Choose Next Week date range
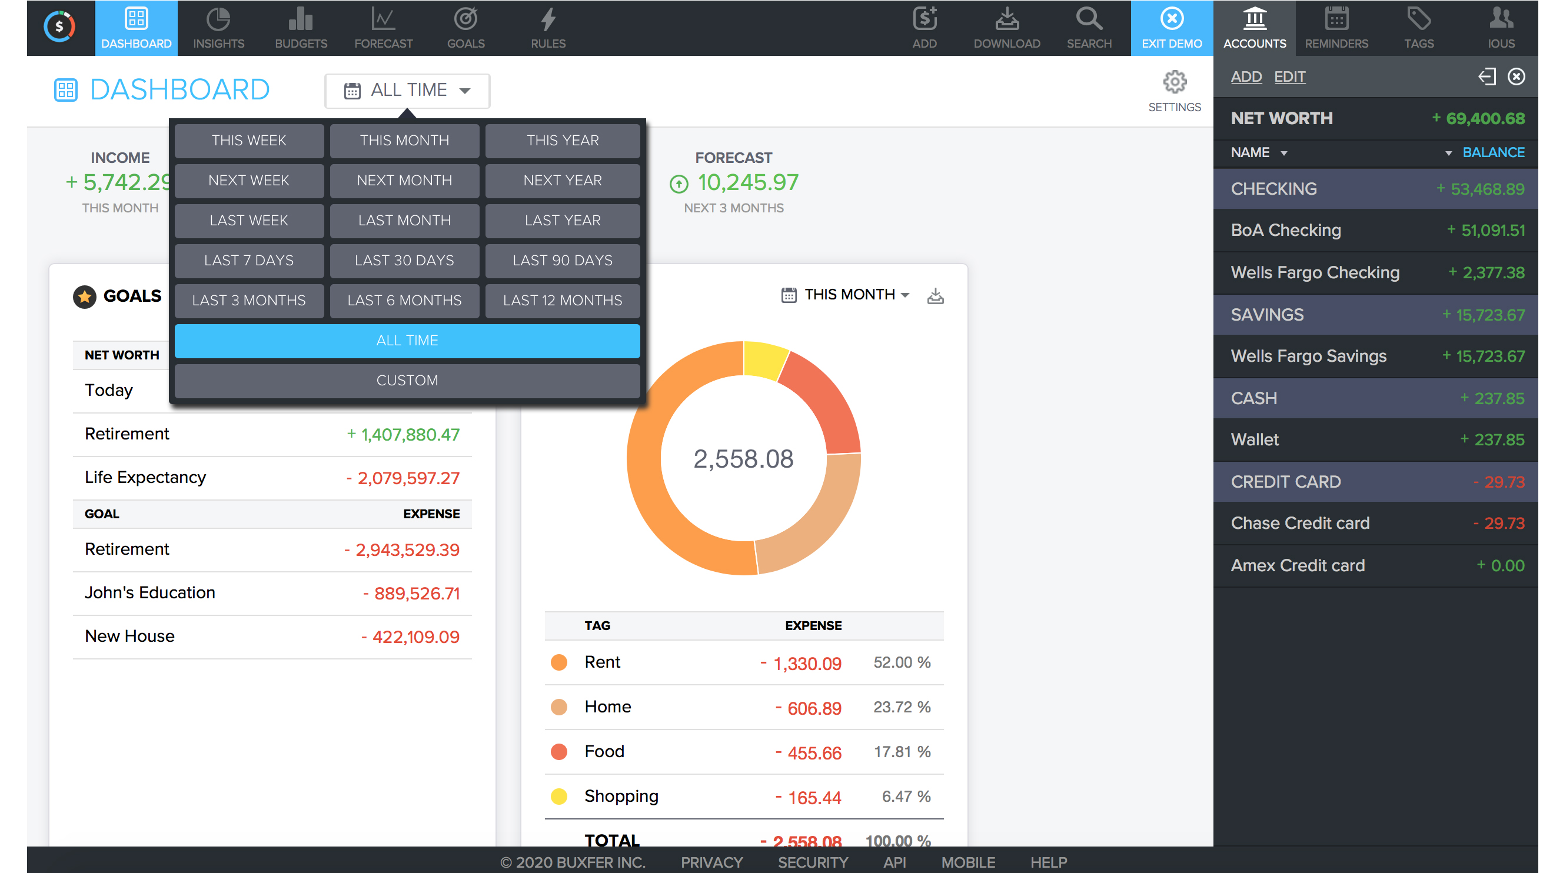The image size is (1553, 873). (249, 181)
